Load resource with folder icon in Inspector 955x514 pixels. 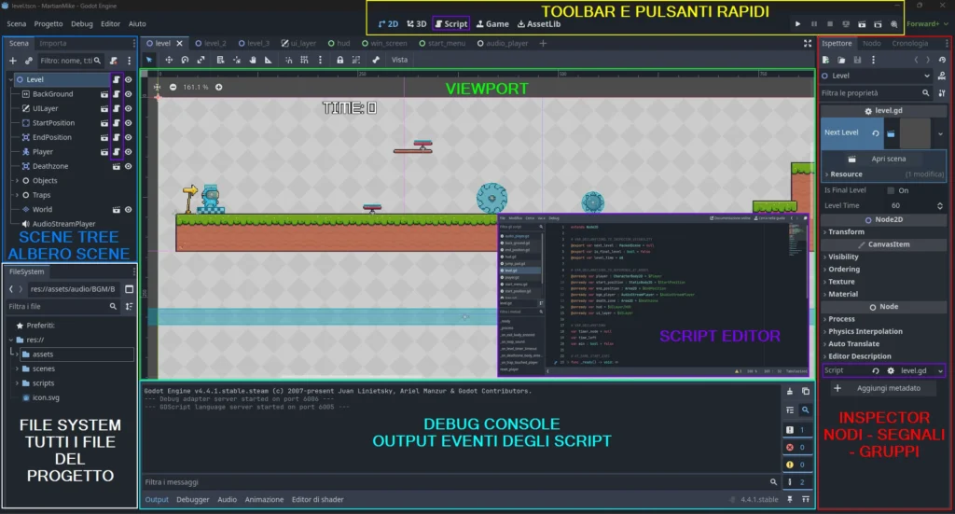click(x=841, y=60)
